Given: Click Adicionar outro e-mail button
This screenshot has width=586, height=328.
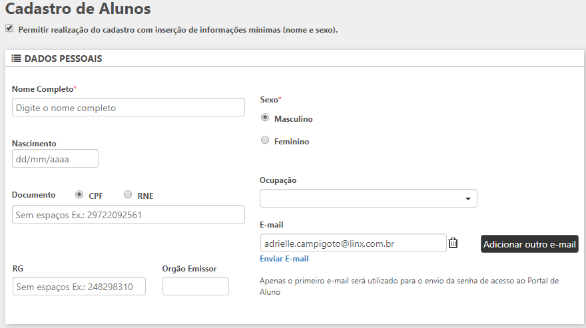Looking at the screenshot, I should [529, 244].
